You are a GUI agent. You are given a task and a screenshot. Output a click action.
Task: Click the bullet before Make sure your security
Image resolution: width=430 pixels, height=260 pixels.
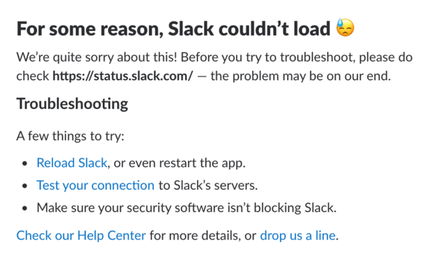pos(25,209)
